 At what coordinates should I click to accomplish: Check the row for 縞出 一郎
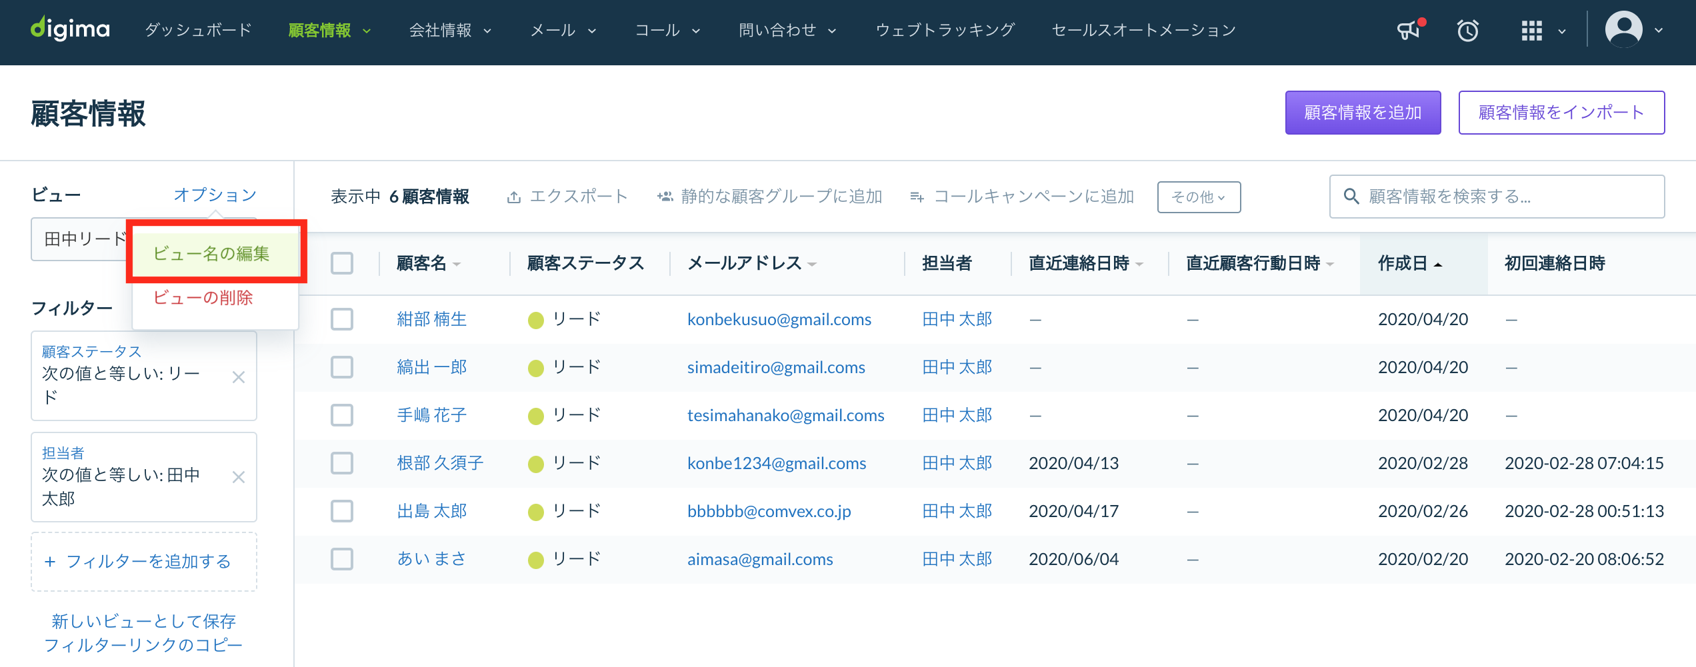coord(342,367)
